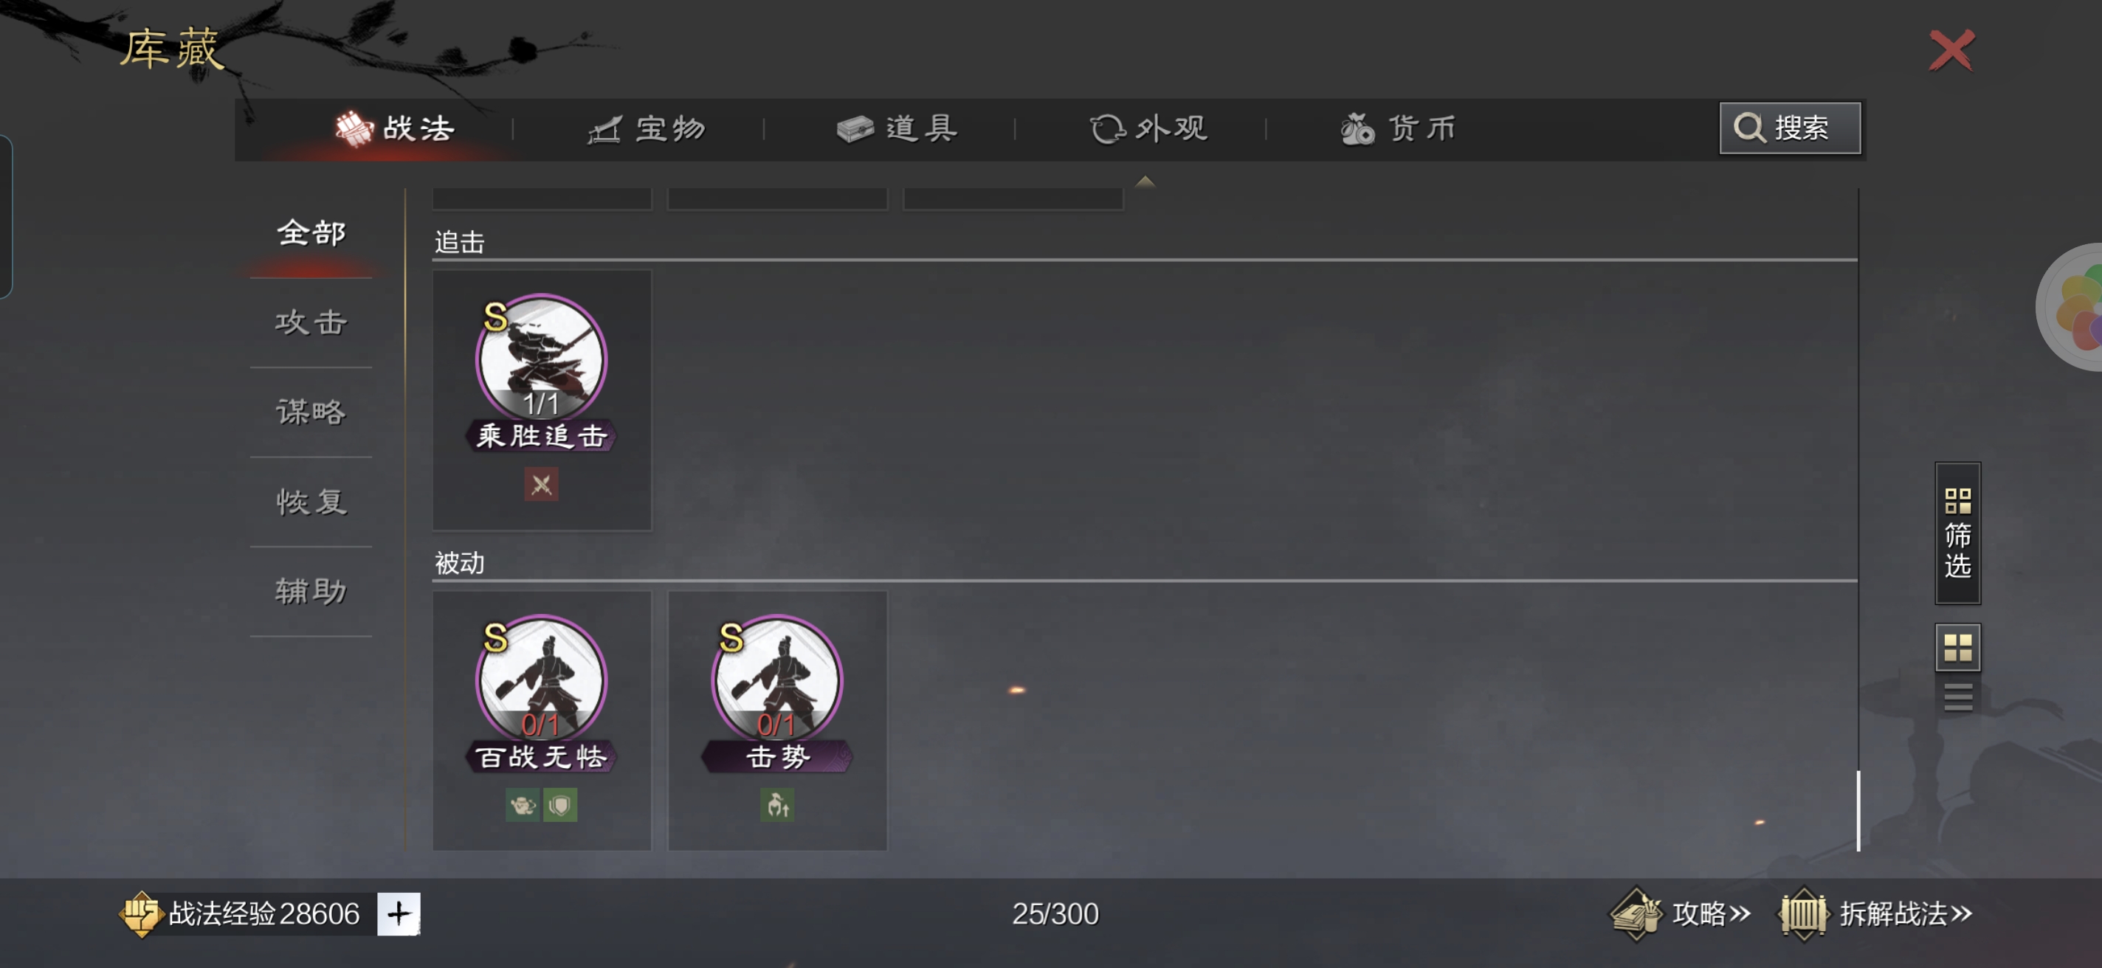Click the vertical list scrollbar
The image size is (2102, 968).
[1858, 810]
